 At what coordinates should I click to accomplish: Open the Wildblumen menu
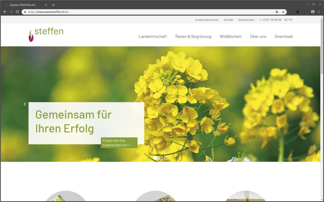tap(231, 36)
